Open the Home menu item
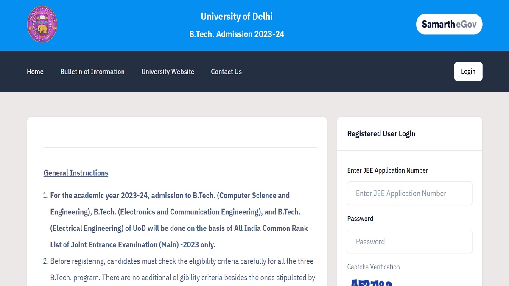This screenshot has width=509, height=286. [35, 72]
